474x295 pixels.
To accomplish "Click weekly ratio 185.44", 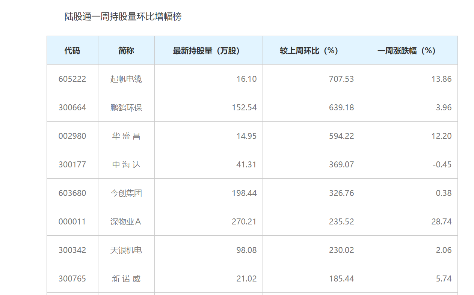I will 341,279.
